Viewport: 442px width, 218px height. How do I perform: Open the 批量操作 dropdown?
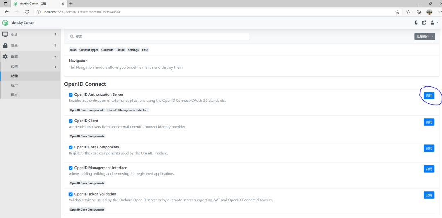(x=424, y=36)
